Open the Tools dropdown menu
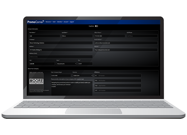187x135 pixels. (x=54, y=22)
